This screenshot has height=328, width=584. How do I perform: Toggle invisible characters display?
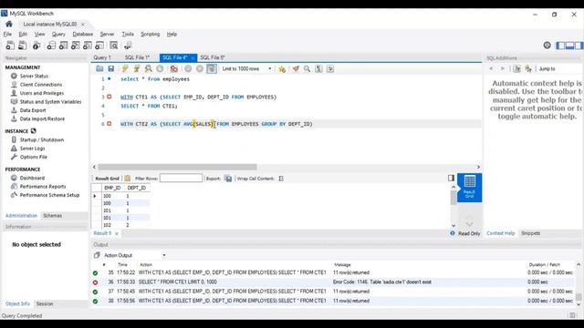318,68
